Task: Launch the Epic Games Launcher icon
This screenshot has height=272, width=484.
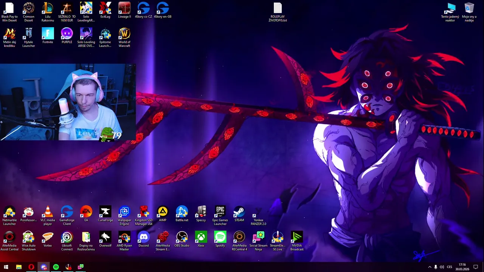Action: pyautogui.click(x=220, y=216)
